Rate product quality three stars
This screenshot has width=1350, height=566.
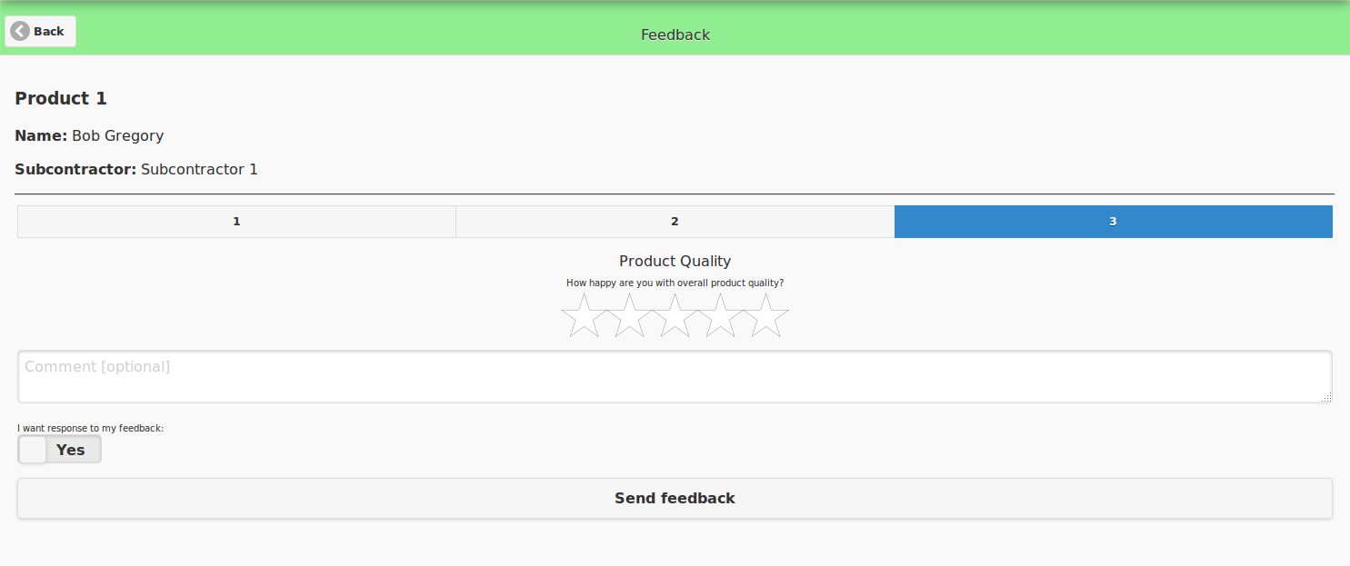tap(675, 315)
